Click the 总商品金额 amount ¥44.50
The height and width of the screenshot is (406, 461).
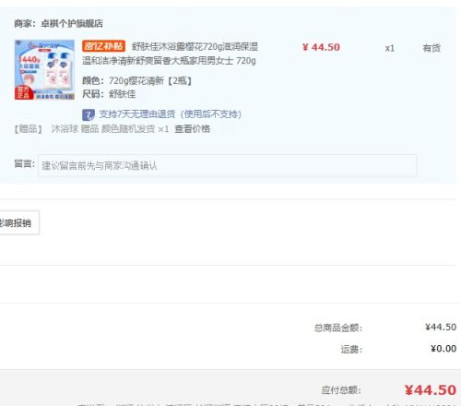[441, 327]
